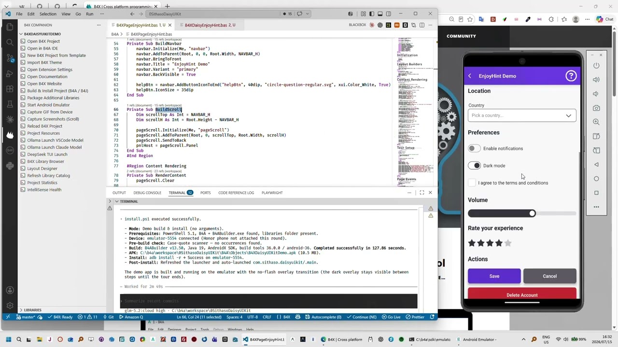Open the Run and Debug view icon
Screen dimensions: 618x347
pos(10,74)
